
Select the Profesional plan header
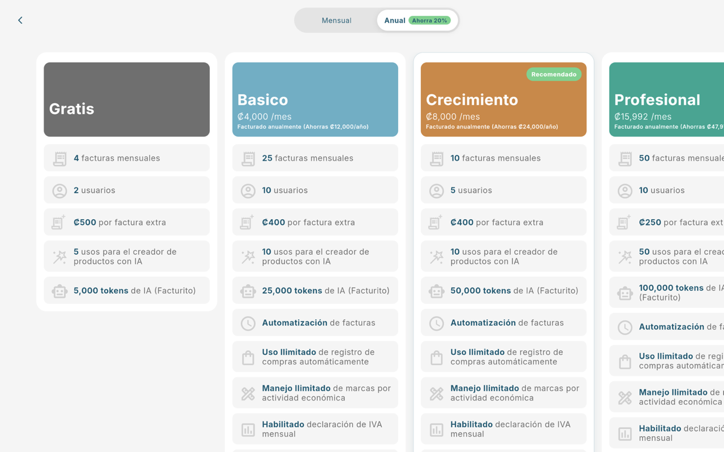click(666, 99)
